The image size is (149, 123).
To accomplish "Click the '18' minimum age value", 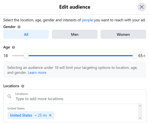I will coord(6,56).
